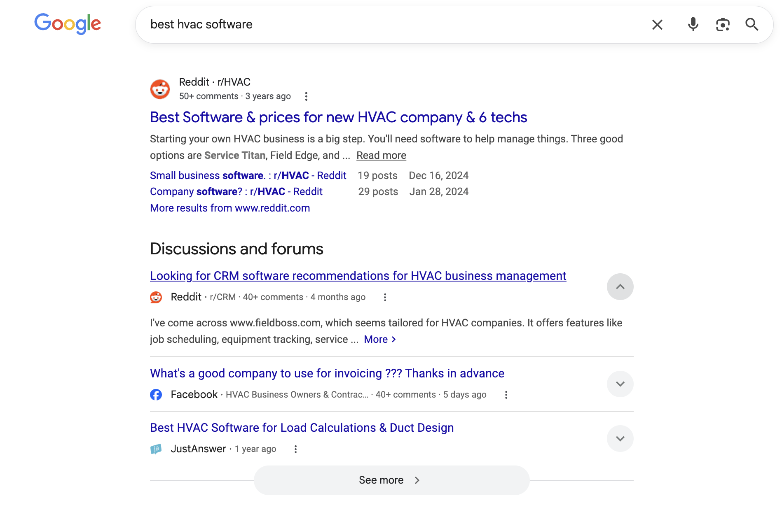The width and height of the screenshot is (782, 512).
Task: Start voice search with microphone
Action: (693, 25)
